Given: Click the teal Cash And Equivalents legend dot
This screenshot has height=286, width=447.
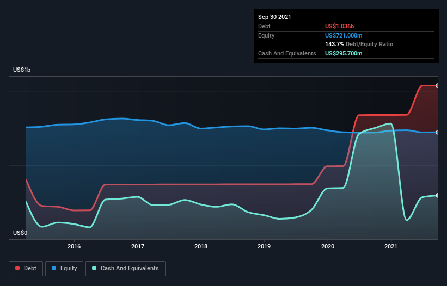Looking at the screenshot, I should (94, 268).
